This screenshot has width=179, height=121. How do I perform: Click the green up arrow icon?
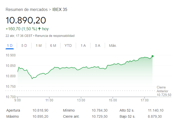[39, 29]
